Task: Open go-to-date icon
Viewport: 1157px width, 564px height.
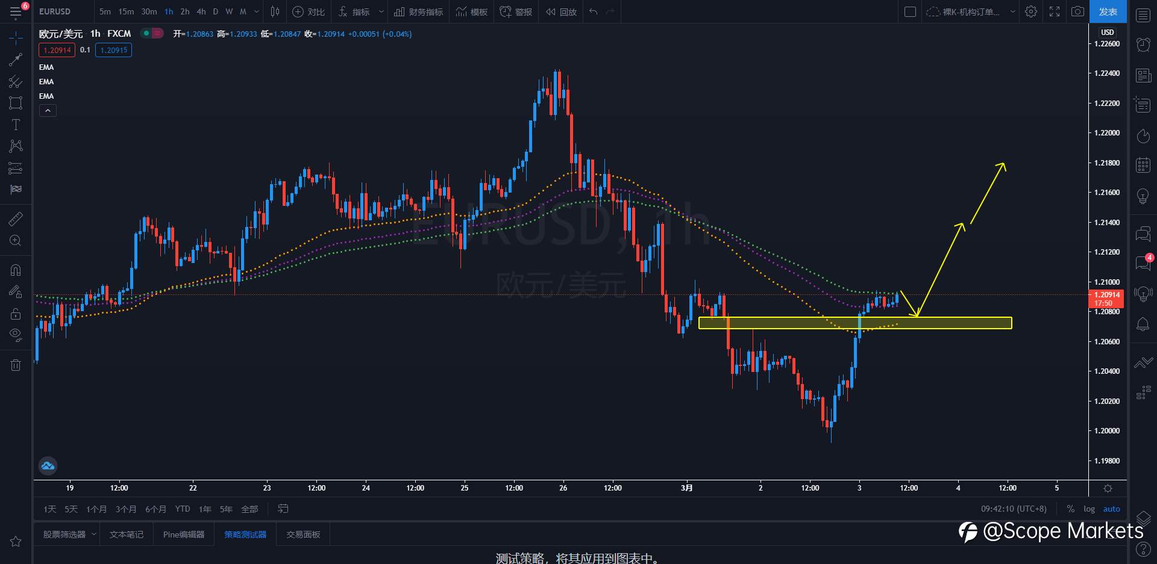Action: (x=283, y=509)
